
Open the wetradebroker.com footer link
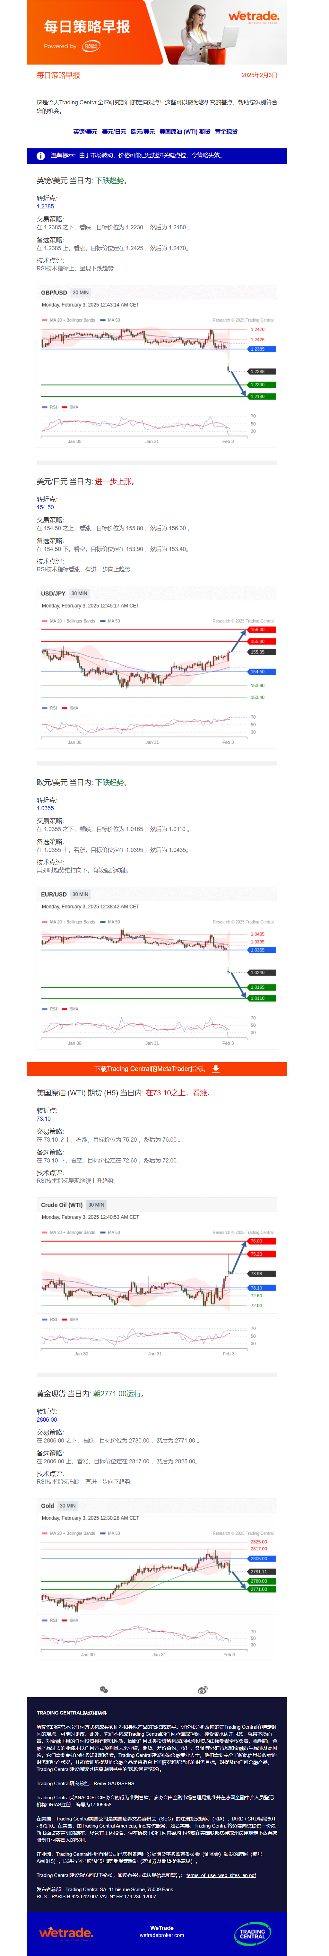pyautogui.click(x=162, y=1935)
